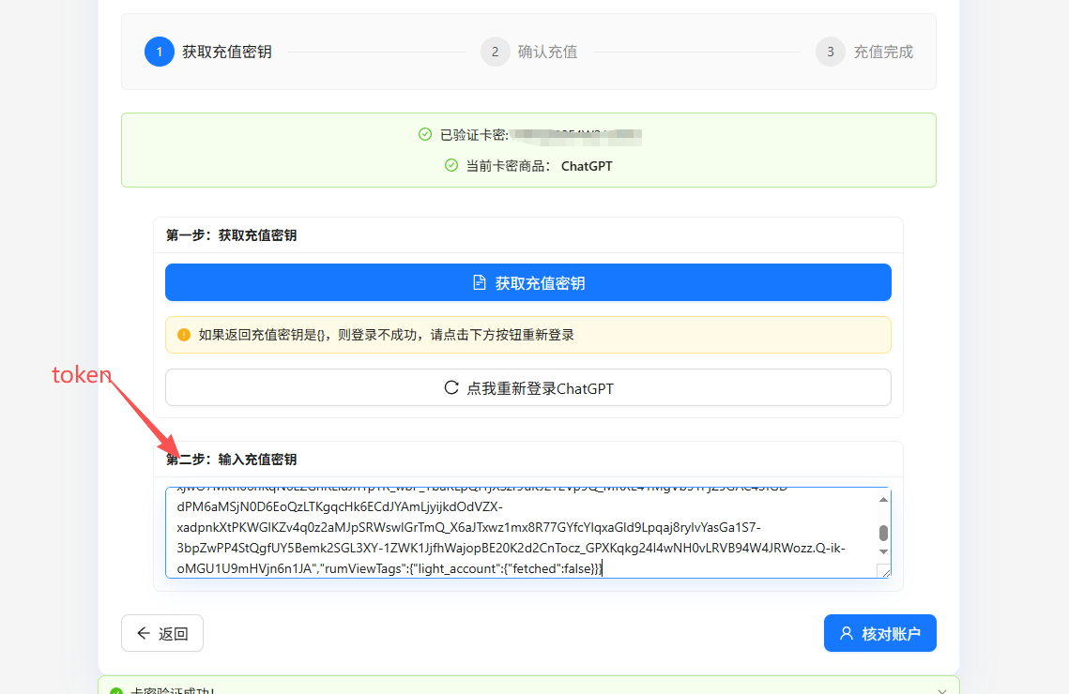Click the green check icon beside 已验证卡密
1069x694 pixels.
[x=425, y=134]
